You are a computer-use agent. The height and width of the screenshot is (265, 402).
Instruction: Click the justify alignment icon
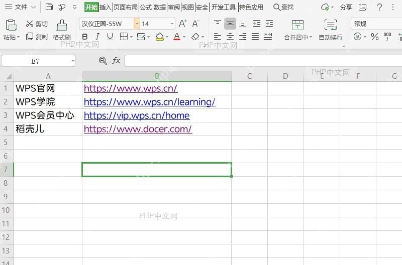255,37
